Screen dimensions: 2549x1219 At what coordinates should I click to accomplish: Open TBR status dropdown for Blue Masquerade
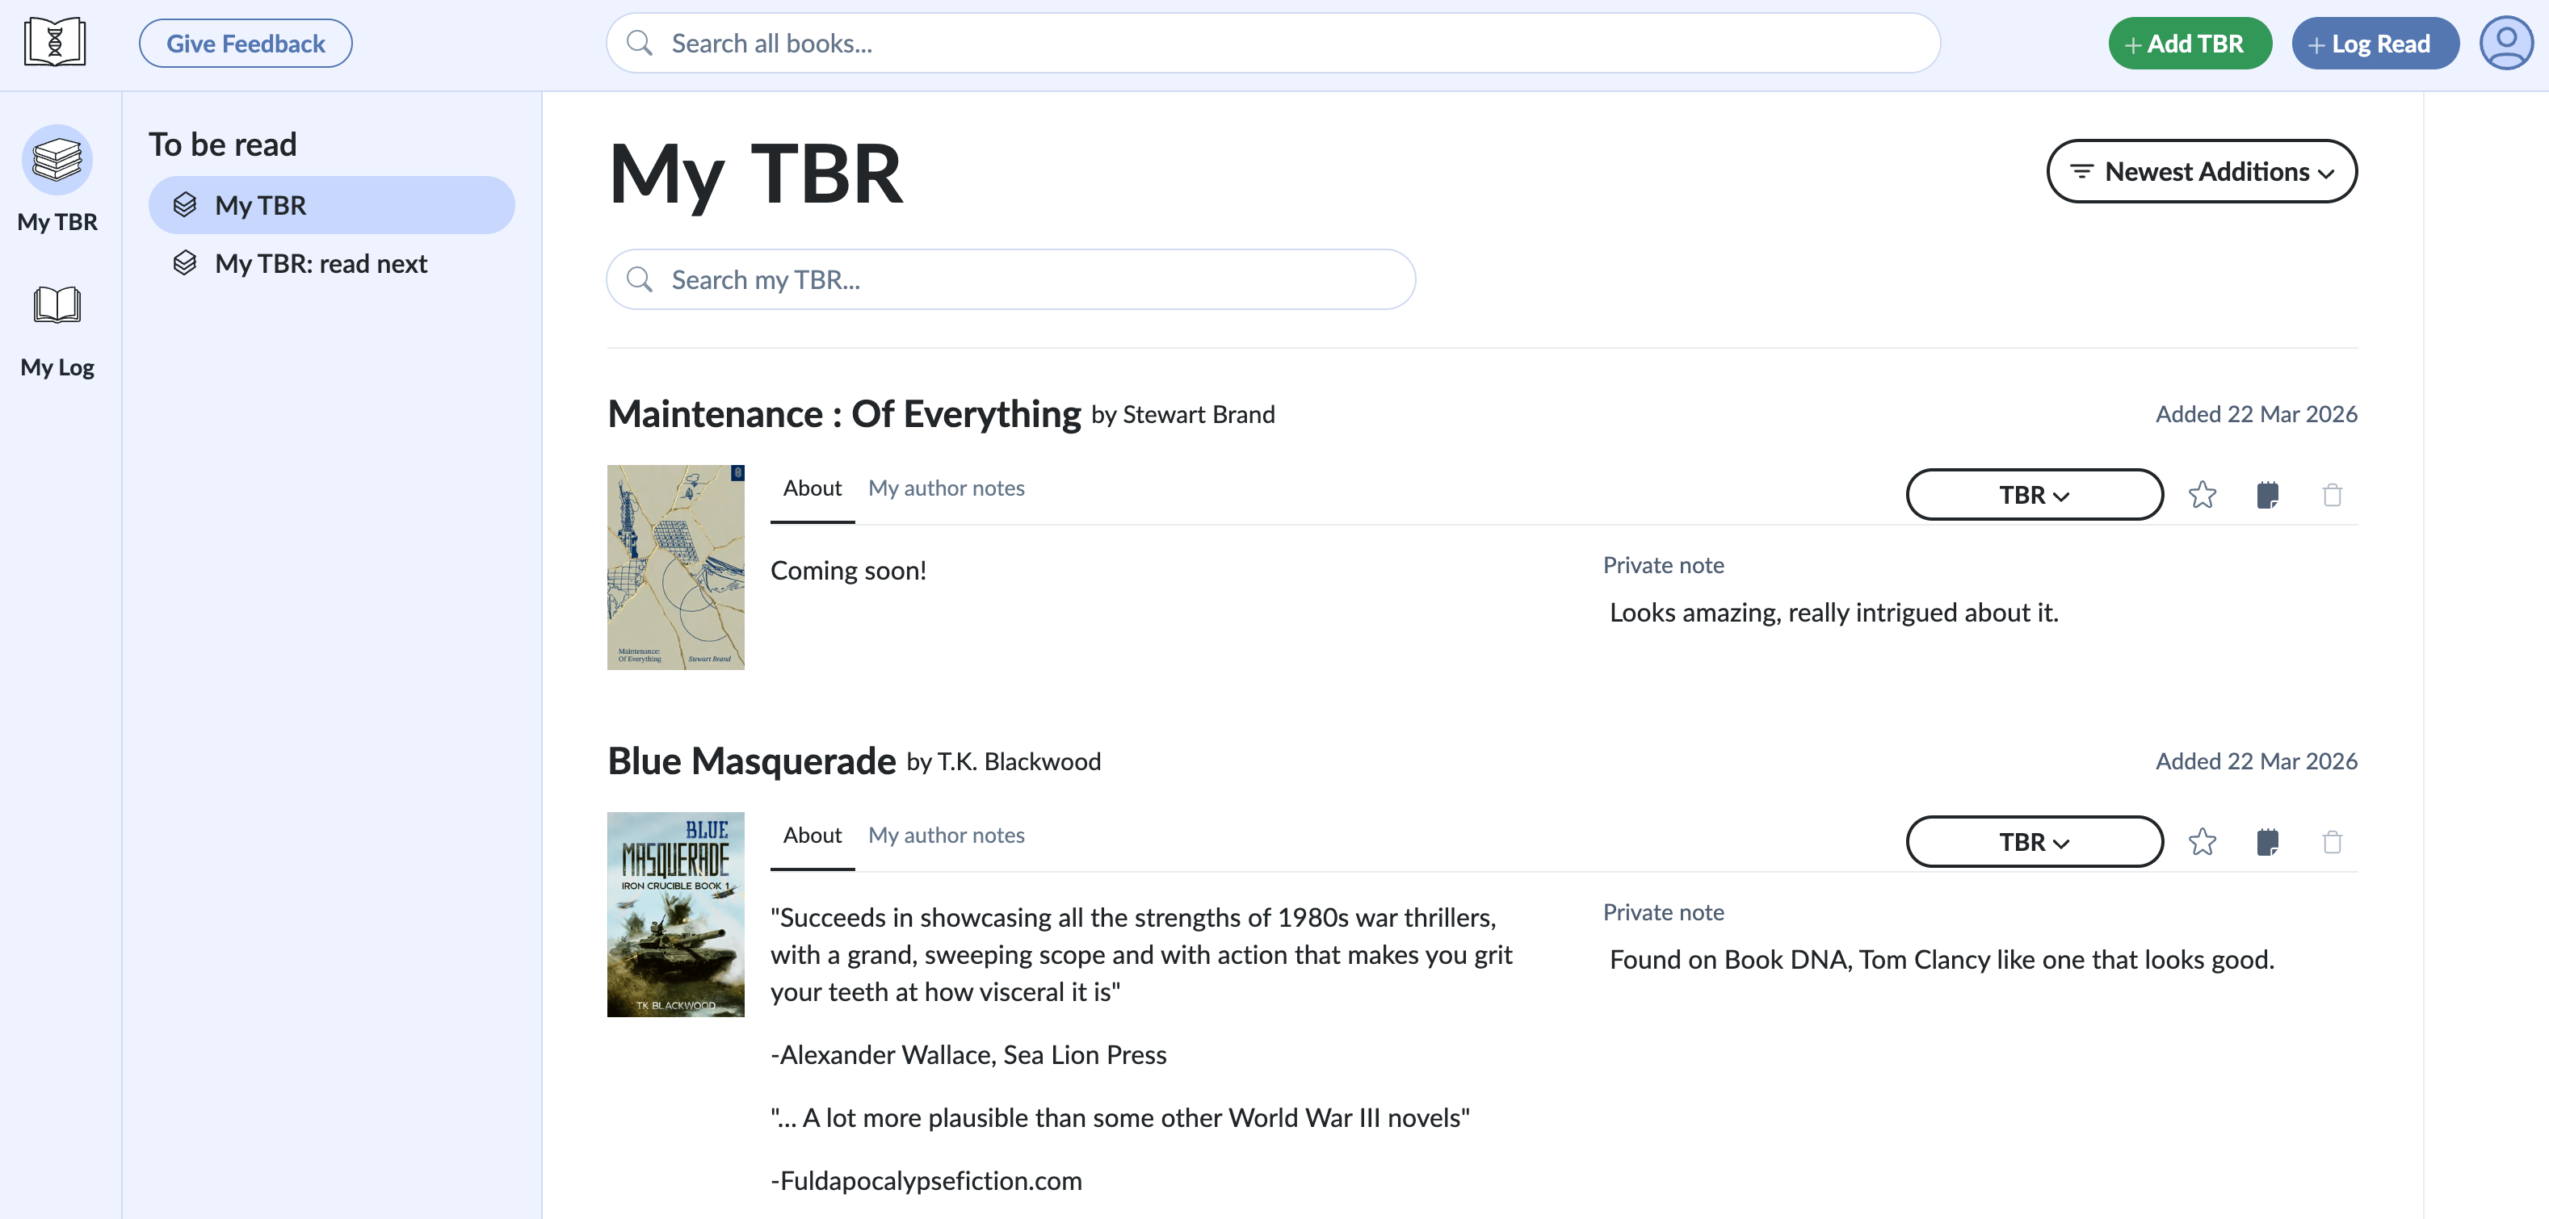(2034, 842)
